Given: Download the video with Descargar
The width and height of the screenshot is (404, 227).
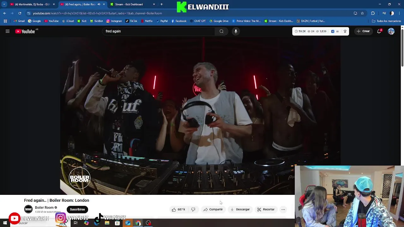Looking at the screenshot, I should click(x=240, y=209).
